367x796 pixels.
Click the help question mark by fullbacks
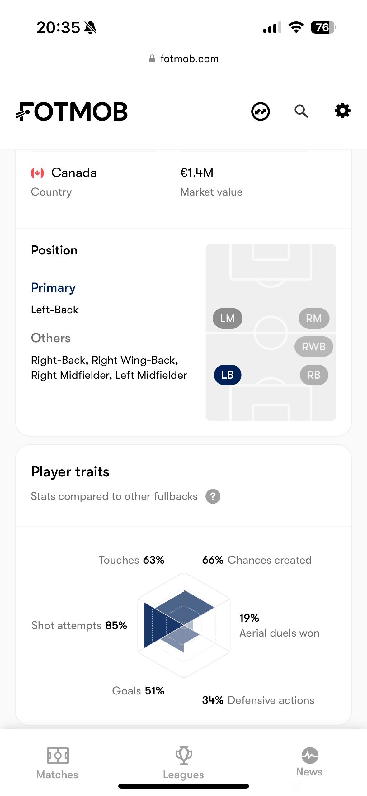point(213,496)
